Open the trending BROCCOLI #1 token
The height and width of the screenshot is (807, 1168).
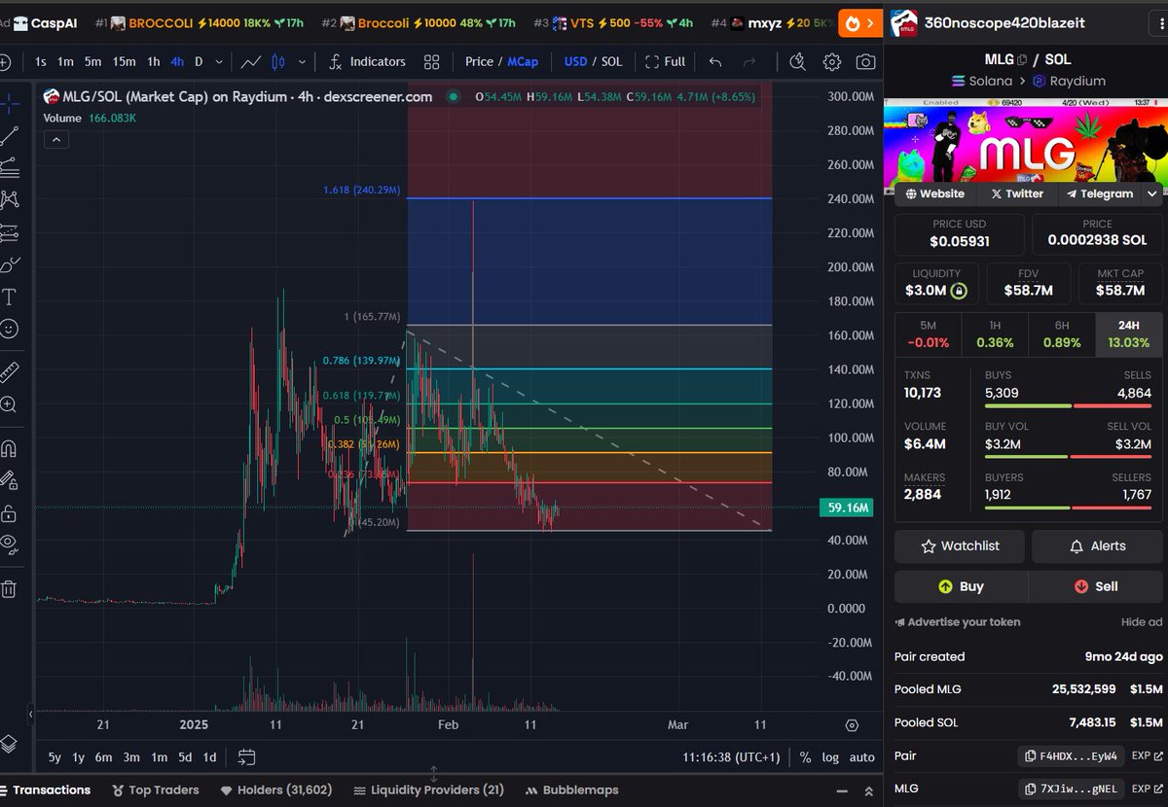[x=199, y=22]
